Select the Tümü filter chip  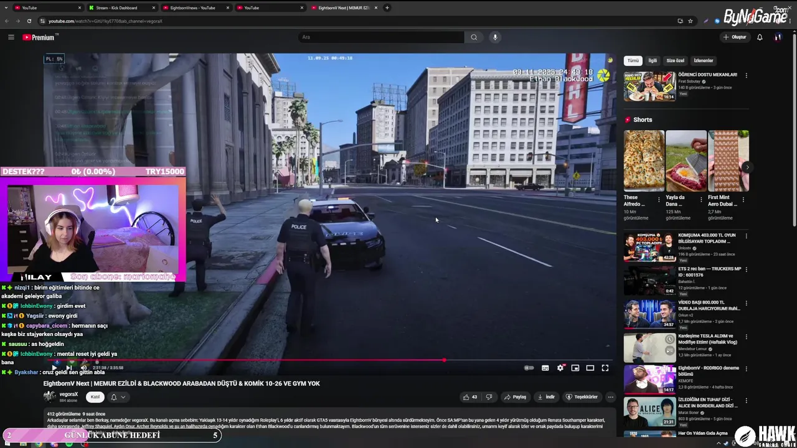point(633,60)
